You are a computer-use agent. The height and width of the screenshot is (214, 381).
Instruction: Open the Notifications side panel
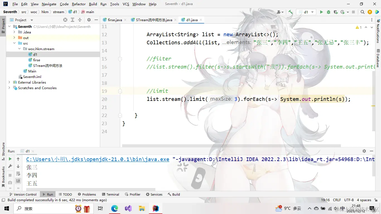click(378, 31)
